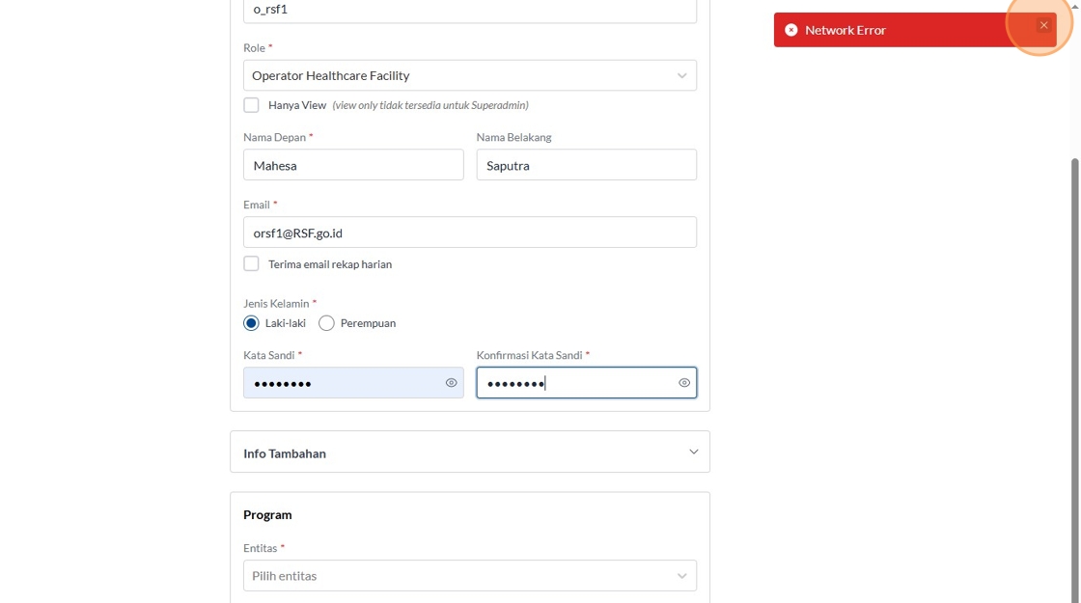Open the Pilih entitas dropdown
Viewport: 1081px width, 603px height.
click(x=469, y=575)
